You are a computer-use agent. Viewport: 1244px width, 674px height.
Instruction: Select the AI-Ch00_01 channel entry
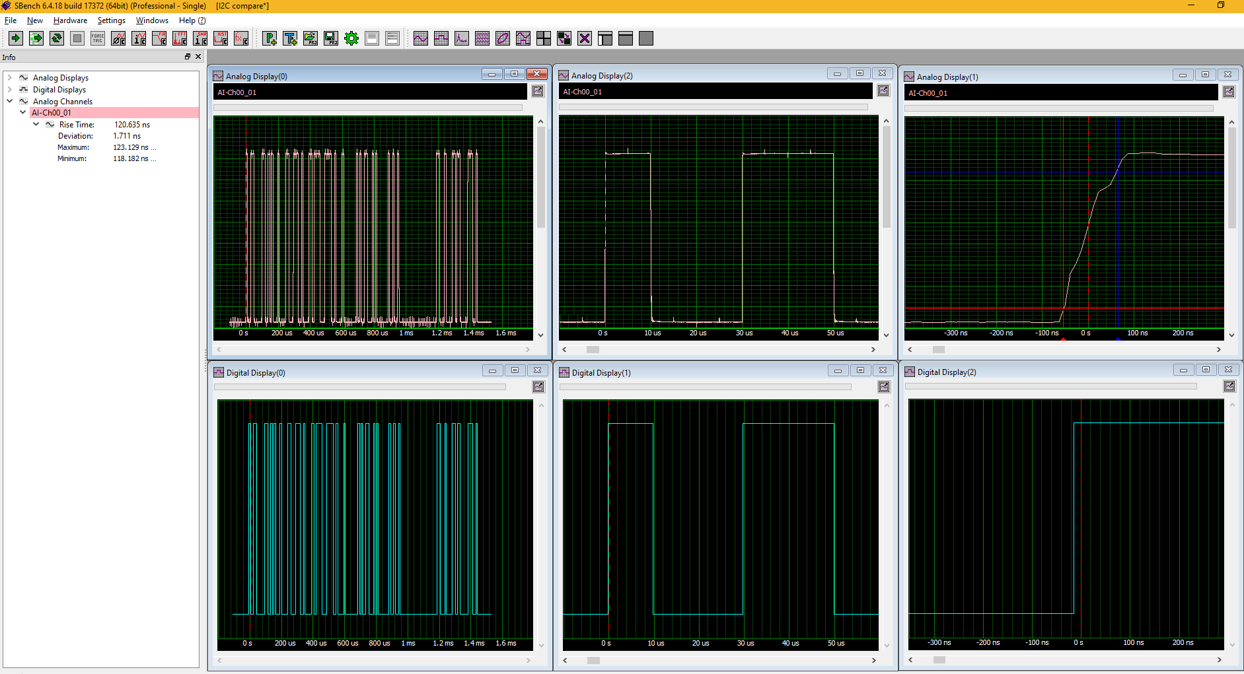[52, 113]
